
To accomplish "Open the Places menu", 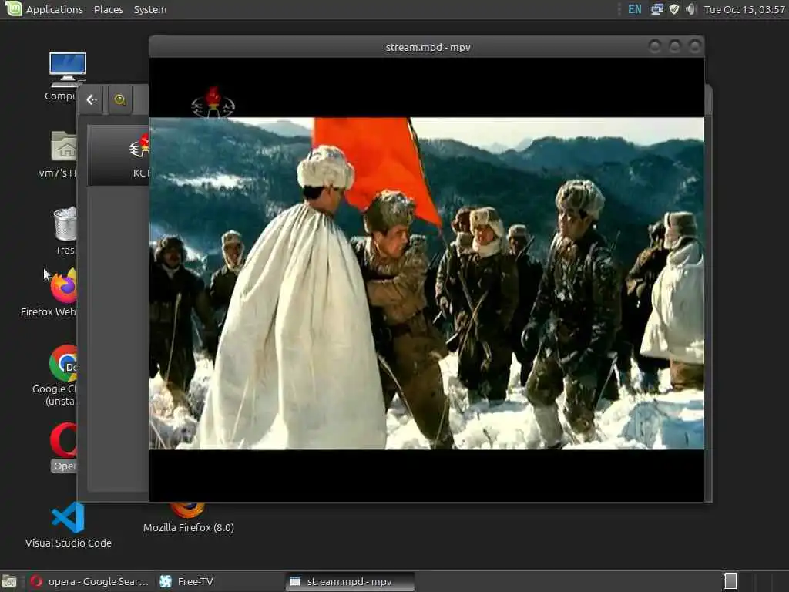I will [x=108, y=9].
